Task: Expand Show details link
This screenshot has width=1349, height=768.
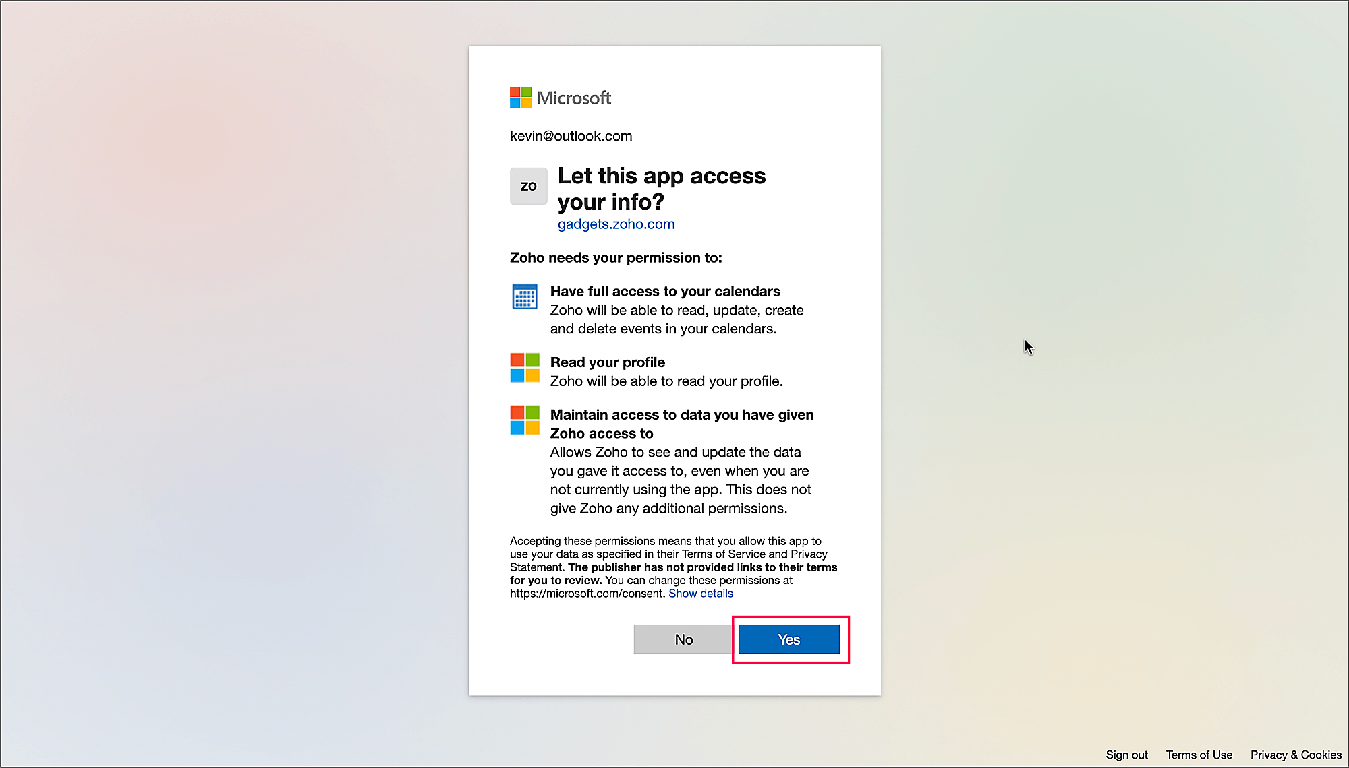Action: coord(700,594)
